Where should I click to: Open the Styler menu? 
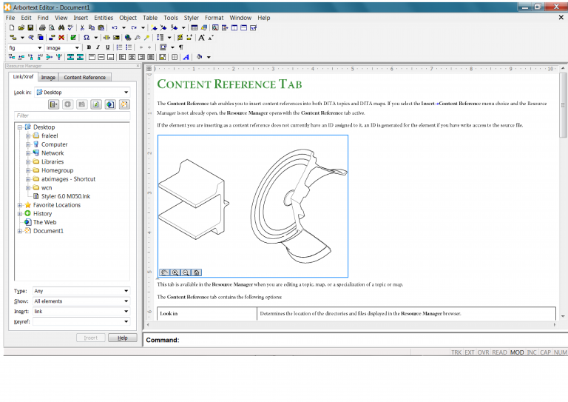(x=192, y=17)
